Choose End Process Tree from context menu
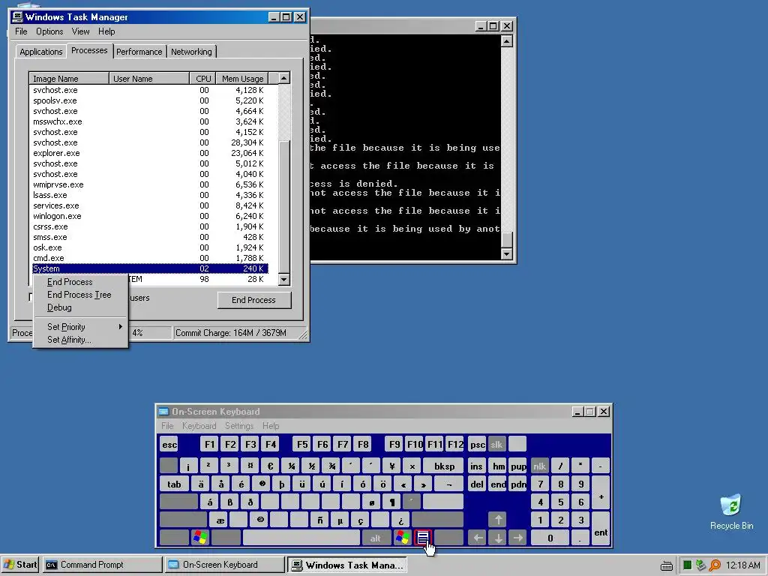The width and height of the screenshot is (768, 576). [81, 295]
